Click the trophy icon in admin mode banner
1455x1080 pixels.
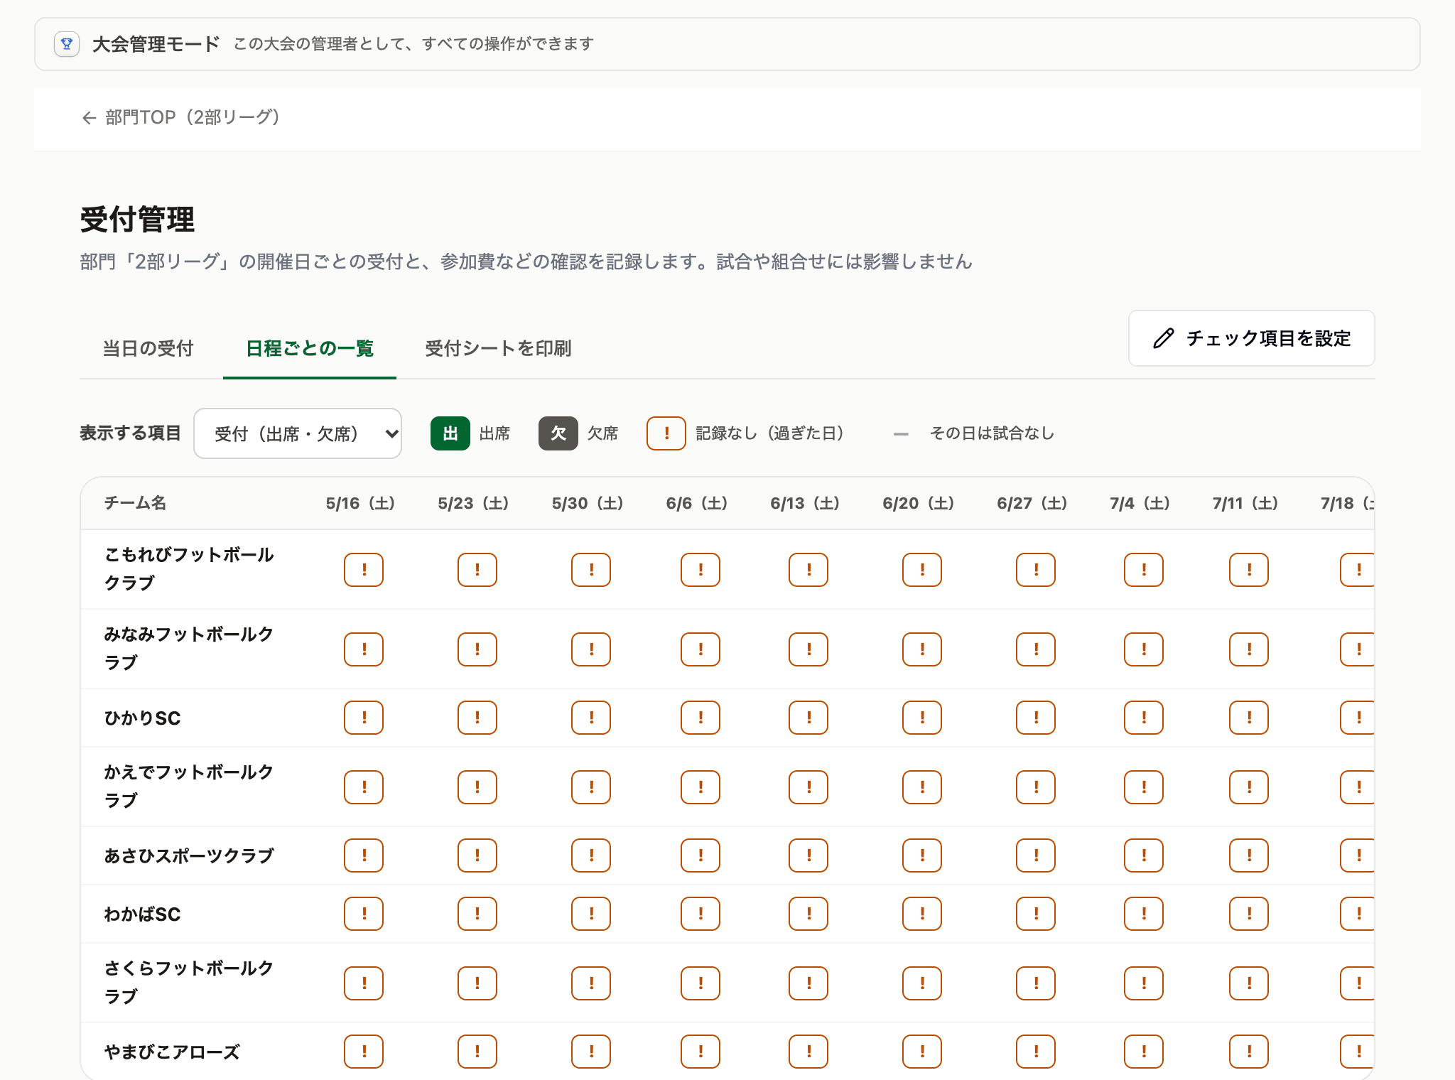coord(67,44)
